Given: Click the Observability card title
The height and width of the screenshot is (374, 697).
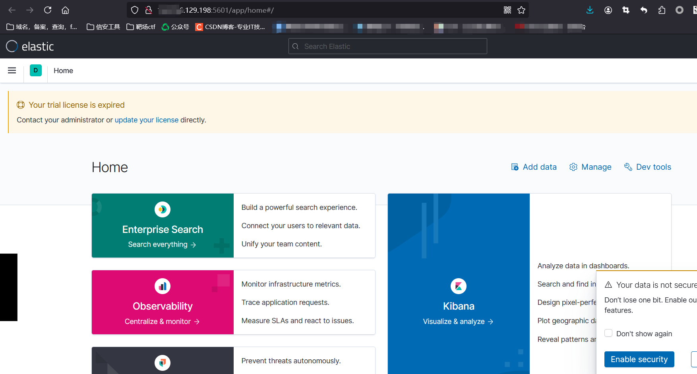Looking at the screenshot, I should (163, 306).
